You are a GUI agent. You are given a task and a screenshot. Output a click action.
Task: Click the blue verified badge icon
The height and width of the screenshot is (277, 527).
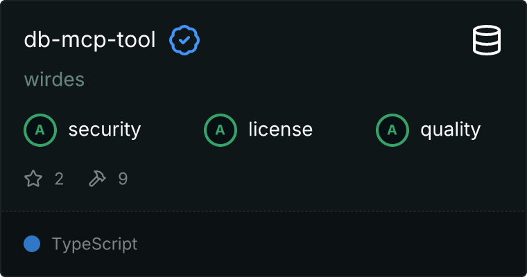click(185, 41)
